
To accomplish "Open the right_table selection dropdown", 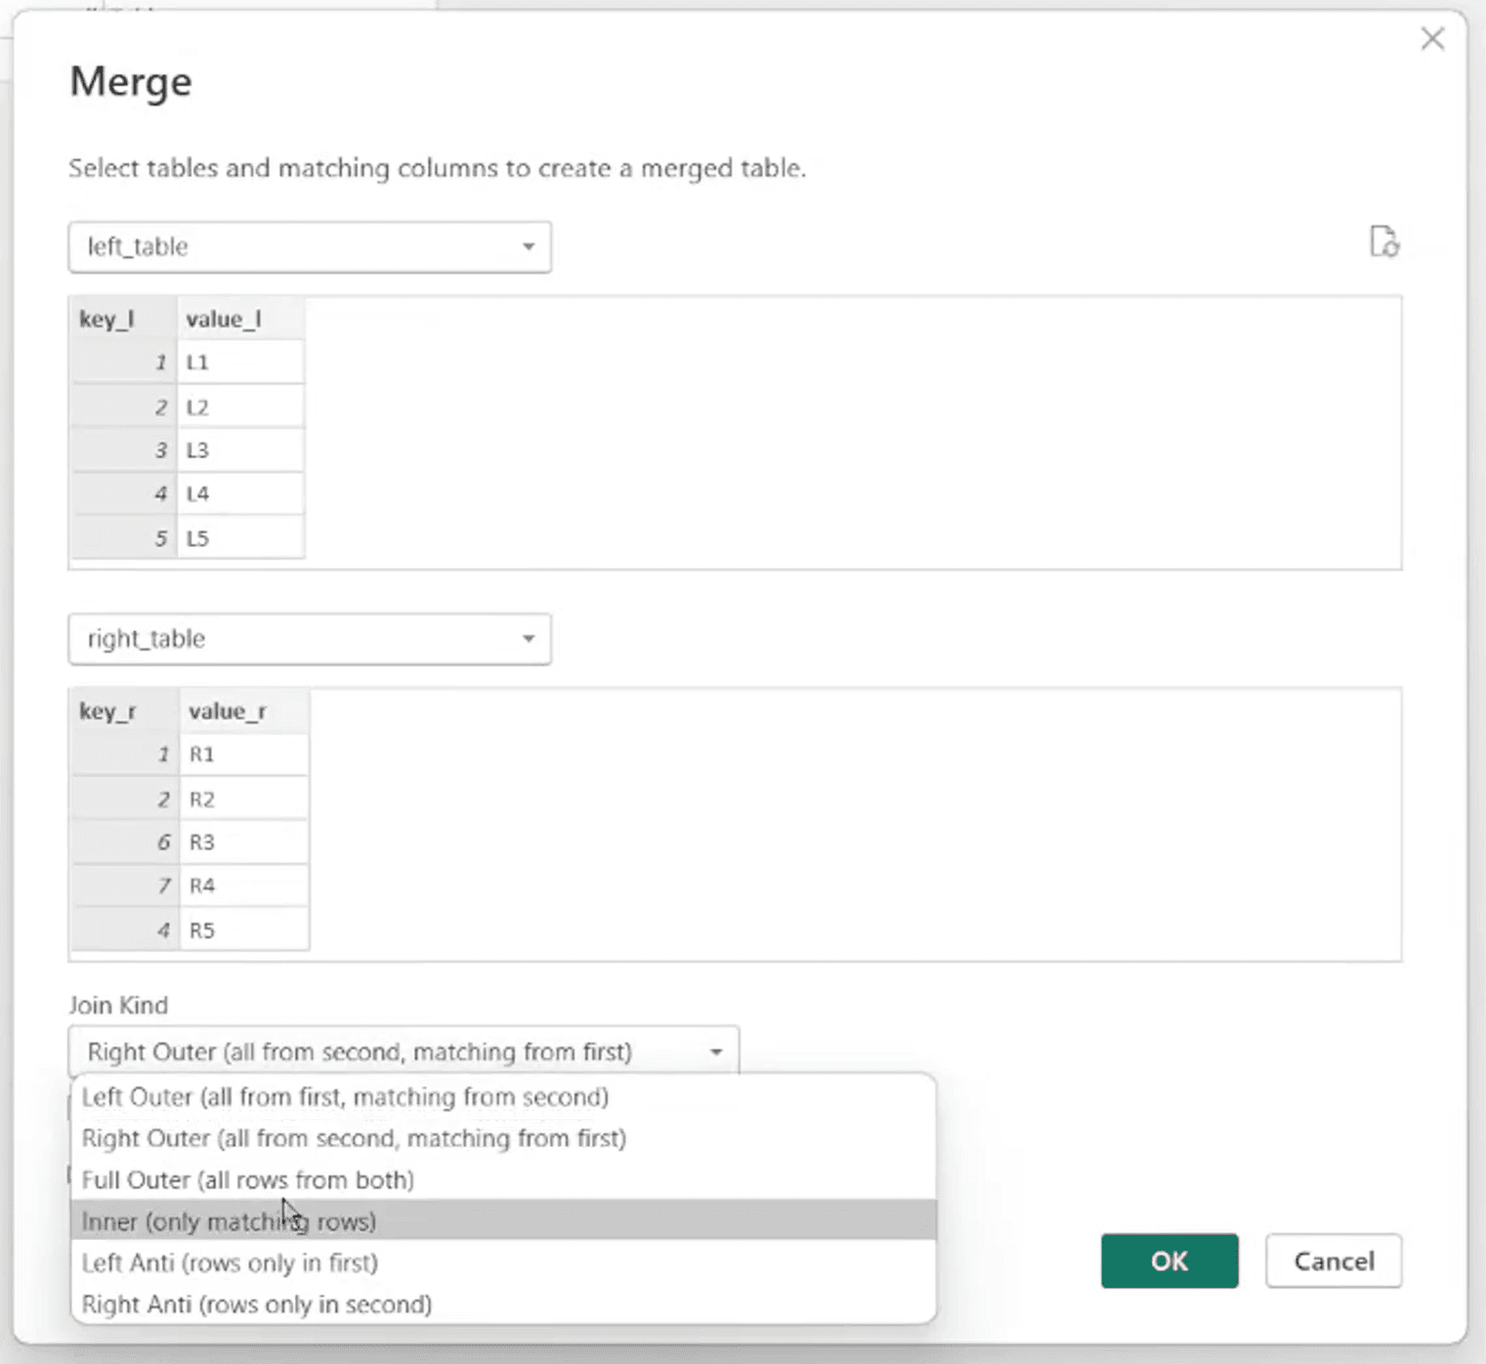I will coord(310,639).
